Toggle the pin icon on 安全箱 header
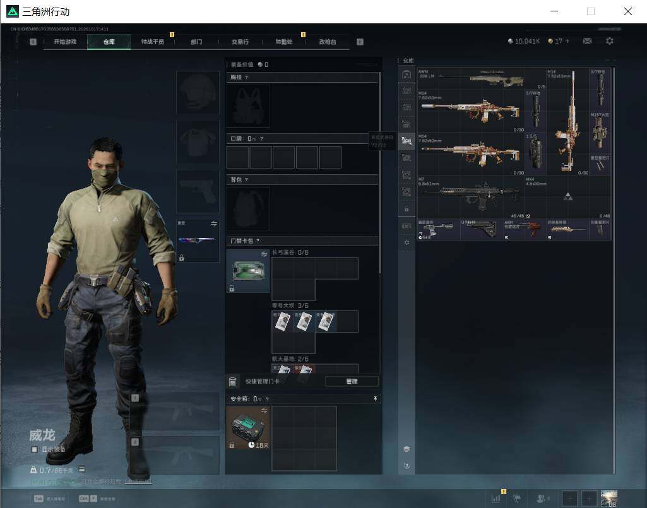 [x=375, y=399]
